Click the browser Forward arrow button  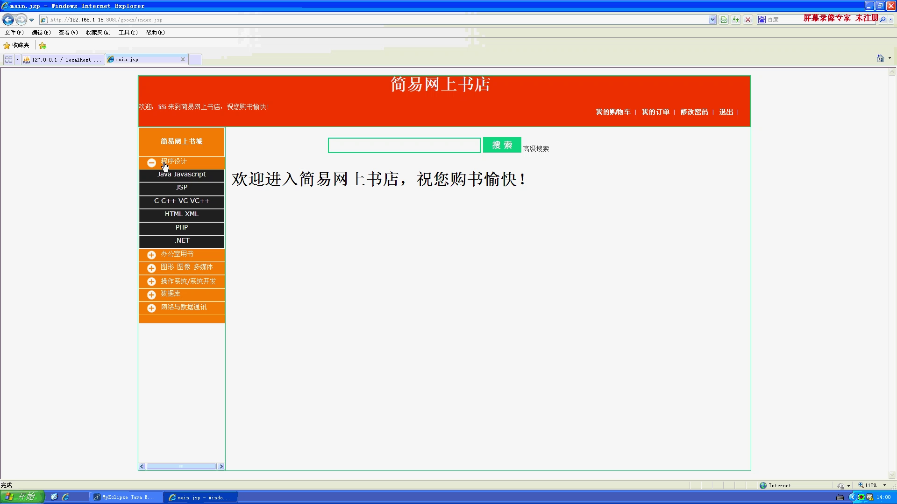[21, 20]
